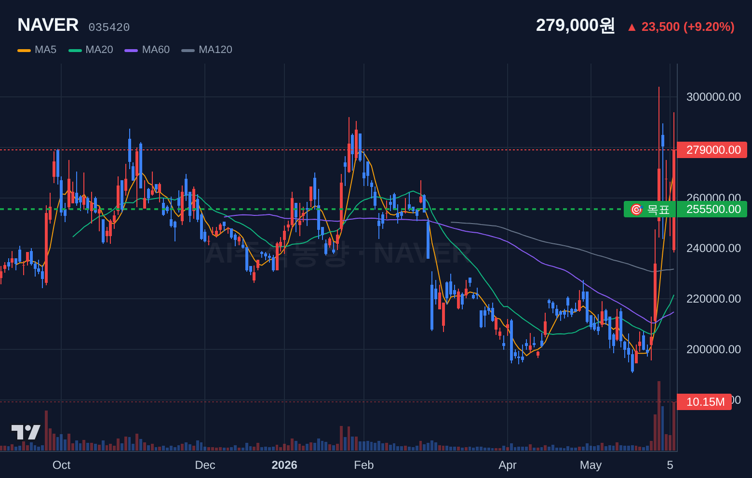Click the green 255500.00 target price tag
This screenshot has height=478, width=752.
click(712, 209)
